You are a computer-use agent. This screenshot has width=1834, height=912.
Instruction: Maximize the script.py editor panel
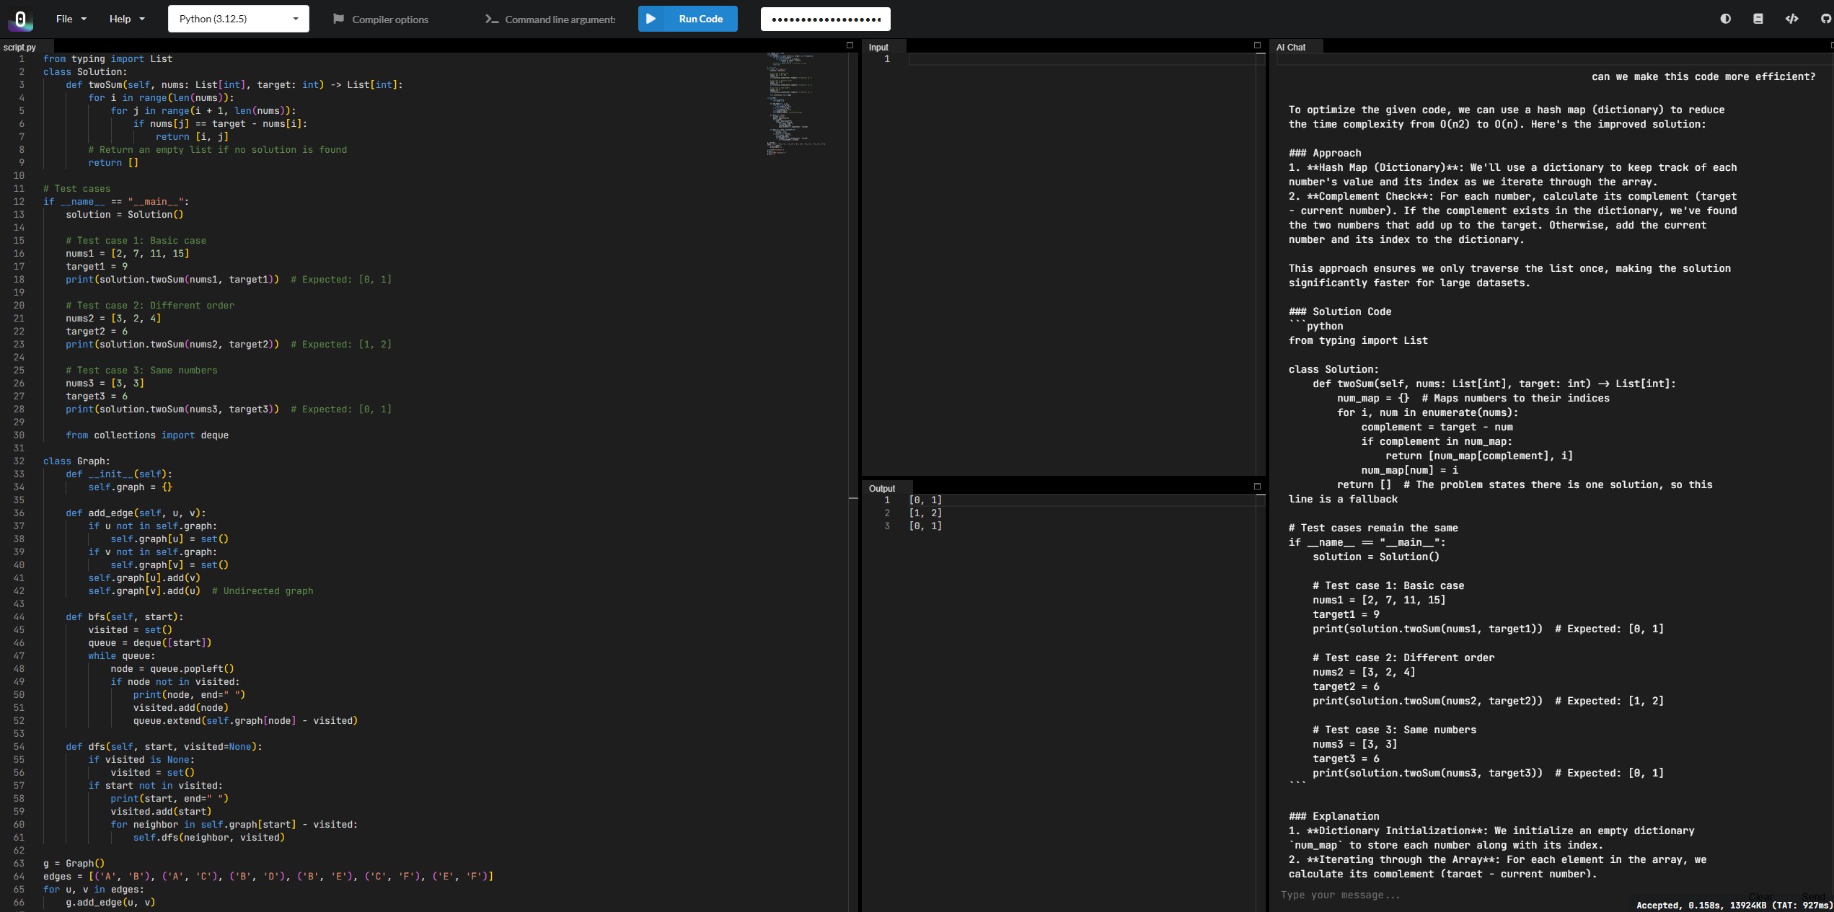click(x=850, y=45)
